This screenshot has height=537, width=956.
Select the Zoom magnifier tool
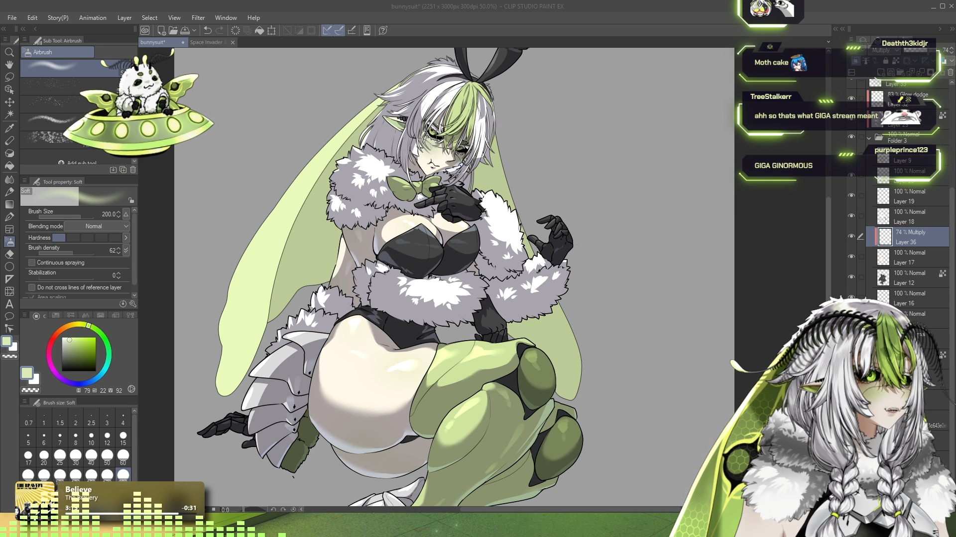click(x=9, y=52)
